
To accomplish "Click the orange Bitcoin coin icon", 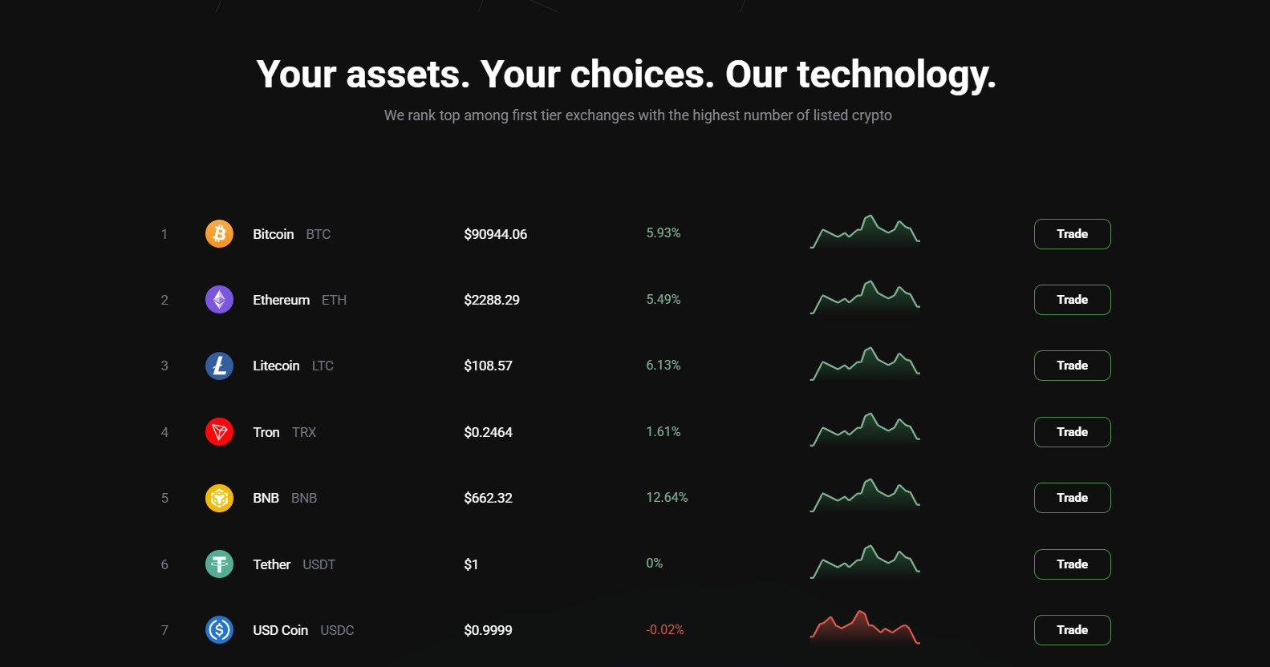I will pos(219,234).
